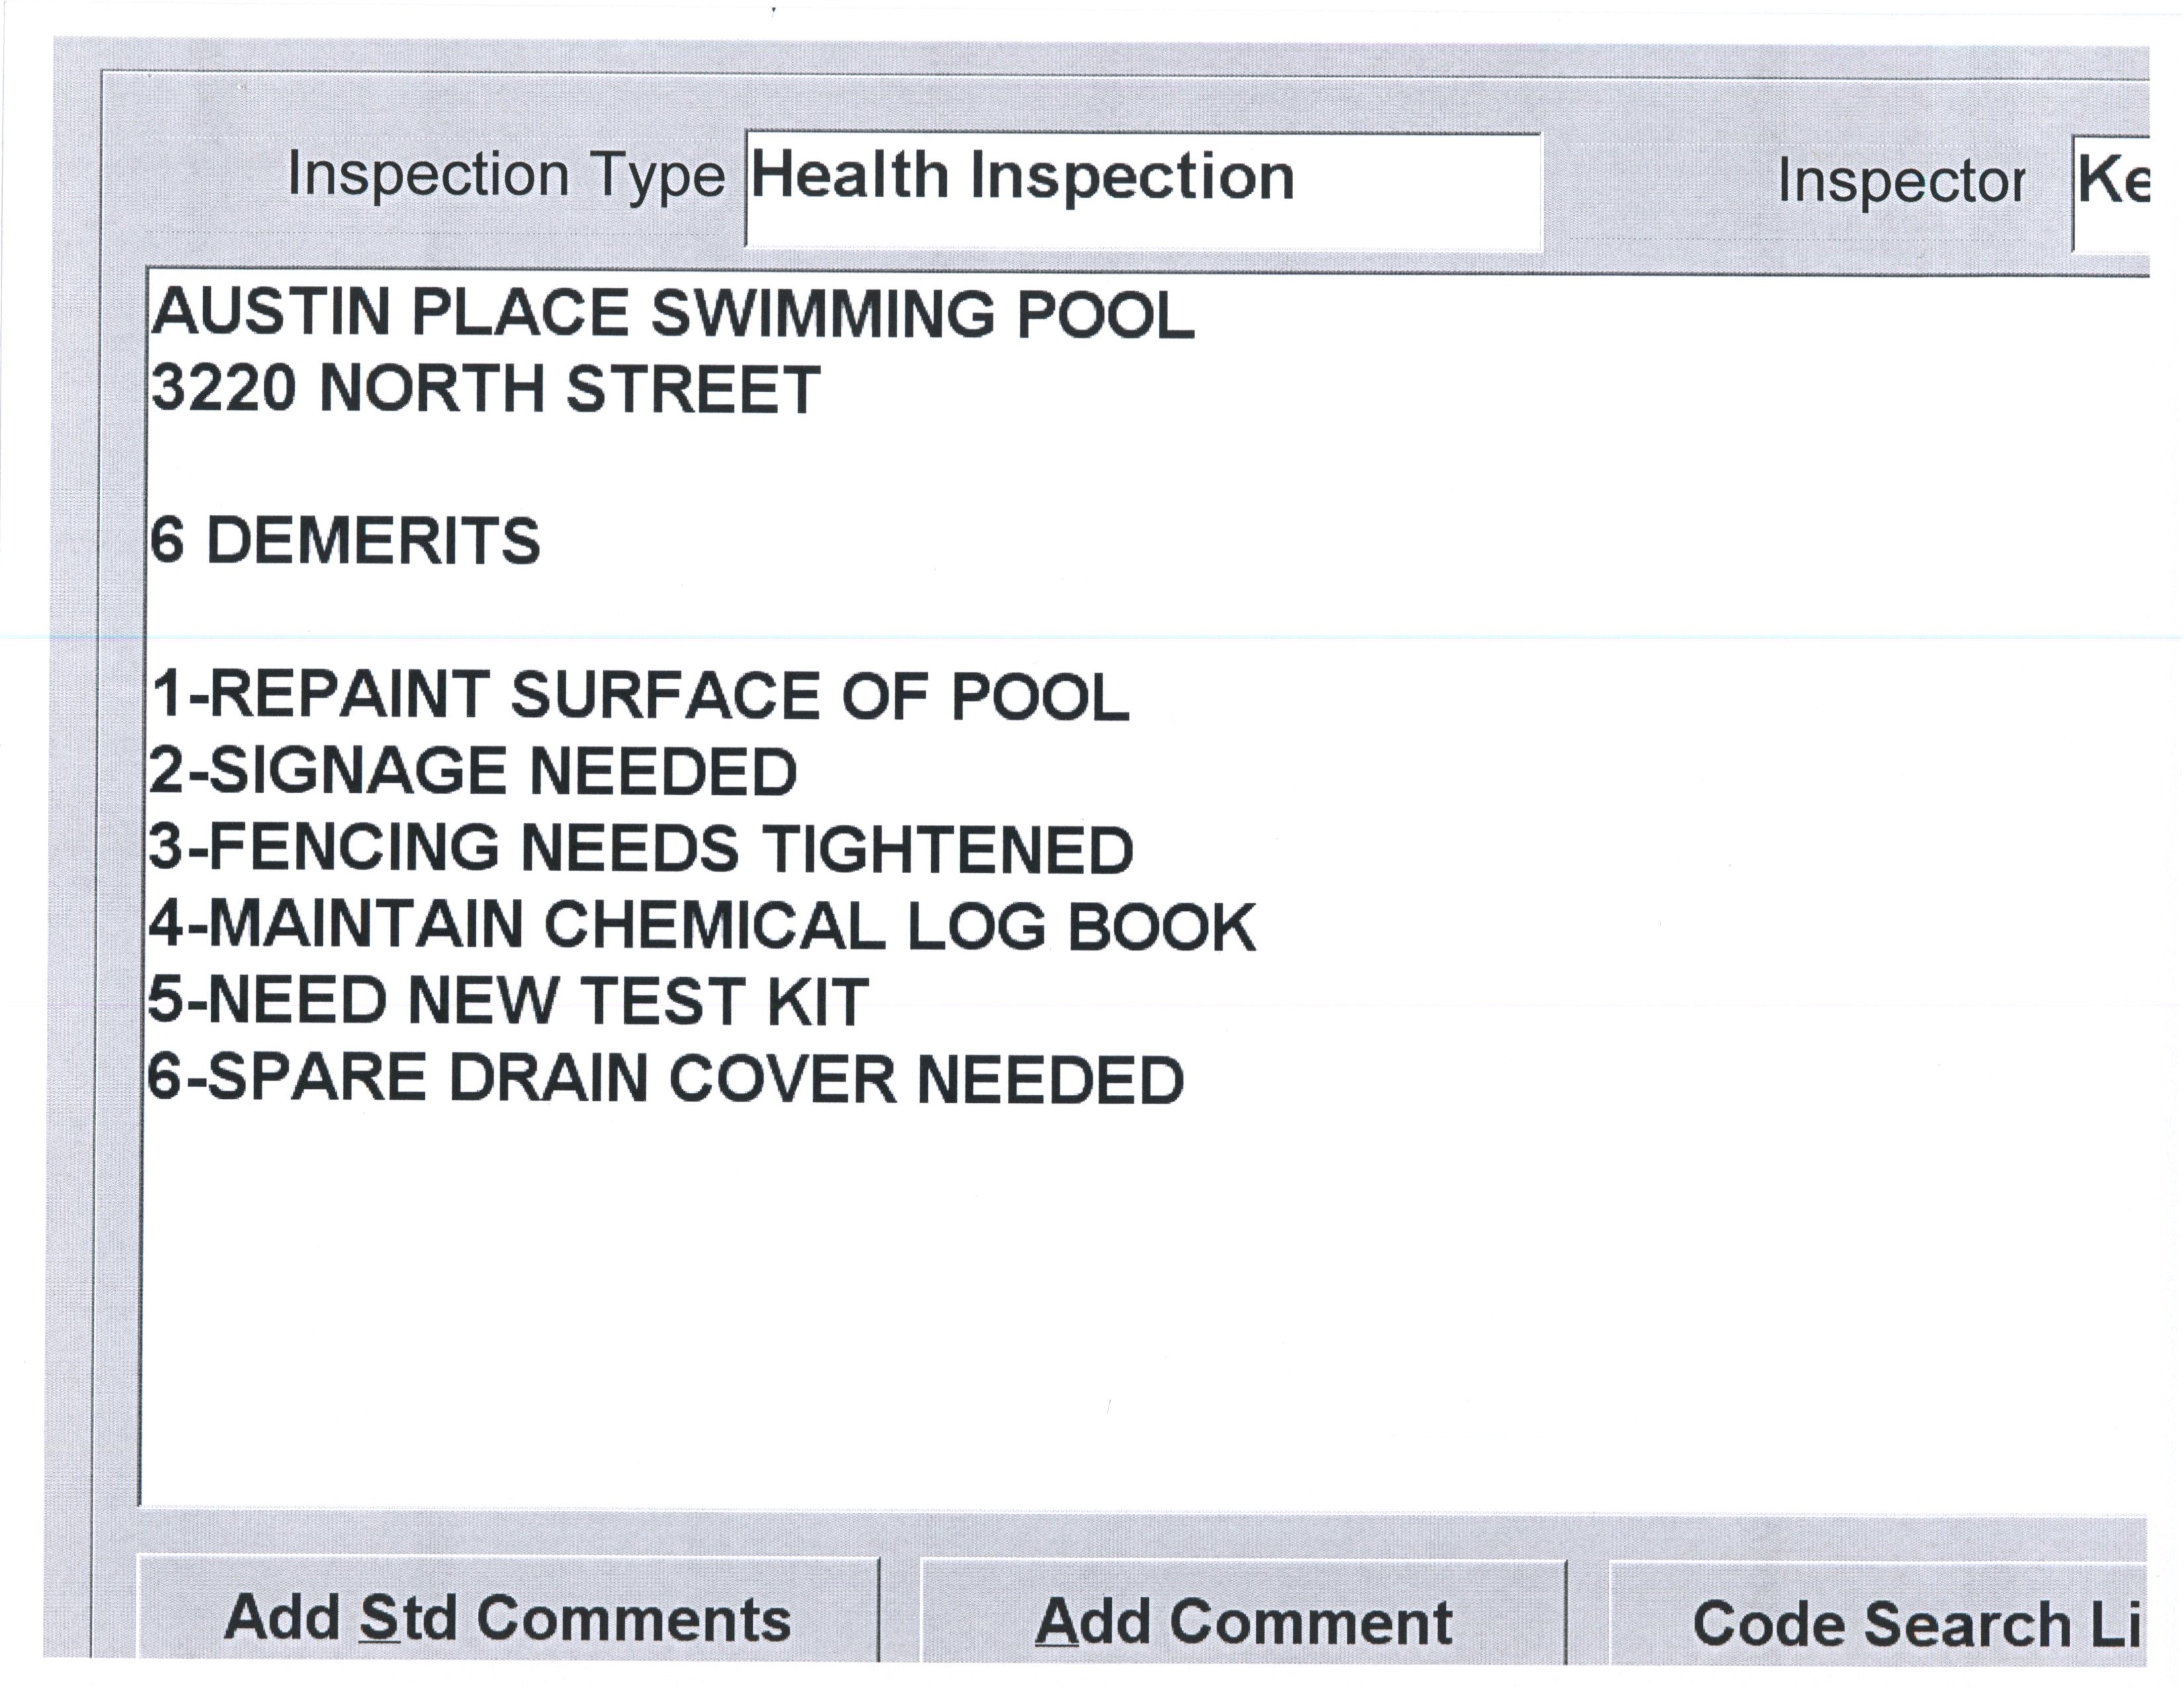Click the word FENCING in item 3

(354, 848)
